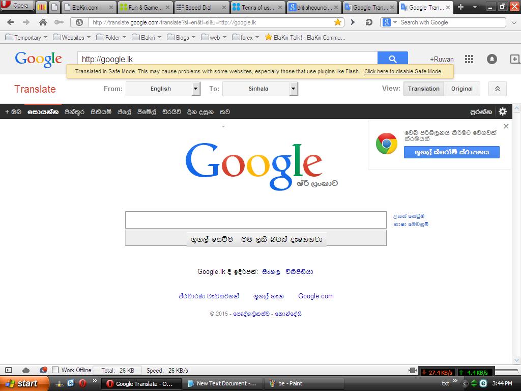Click the share plus box icon
The image size is (521, 391).
point(515,59)
